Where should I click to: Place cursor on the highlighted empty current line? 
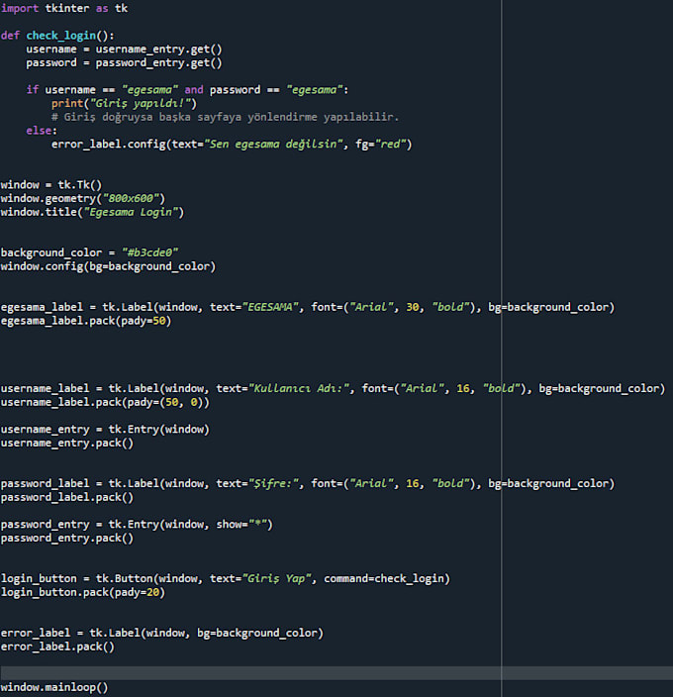click(x=336, y=673)
